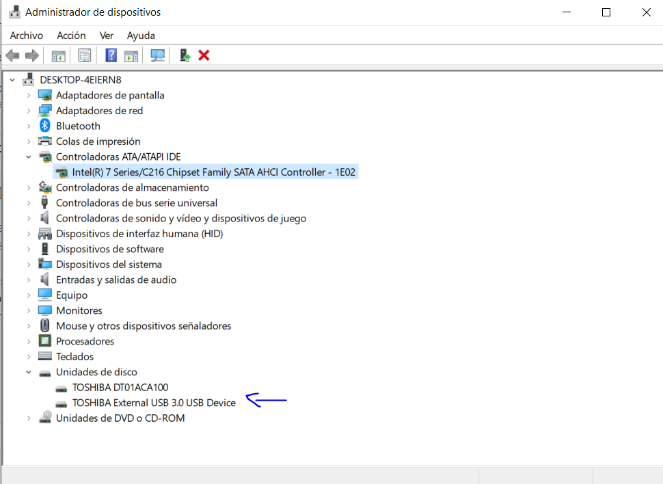Click the DVD o CD-ROM drive icon

pyautogui.click(x=45, y=418)
